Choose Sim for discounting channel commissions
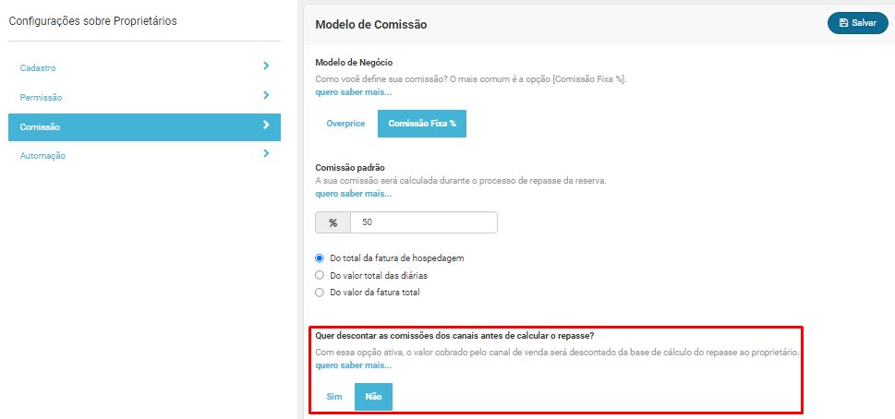The image size is (895, 419). point(334,397)
